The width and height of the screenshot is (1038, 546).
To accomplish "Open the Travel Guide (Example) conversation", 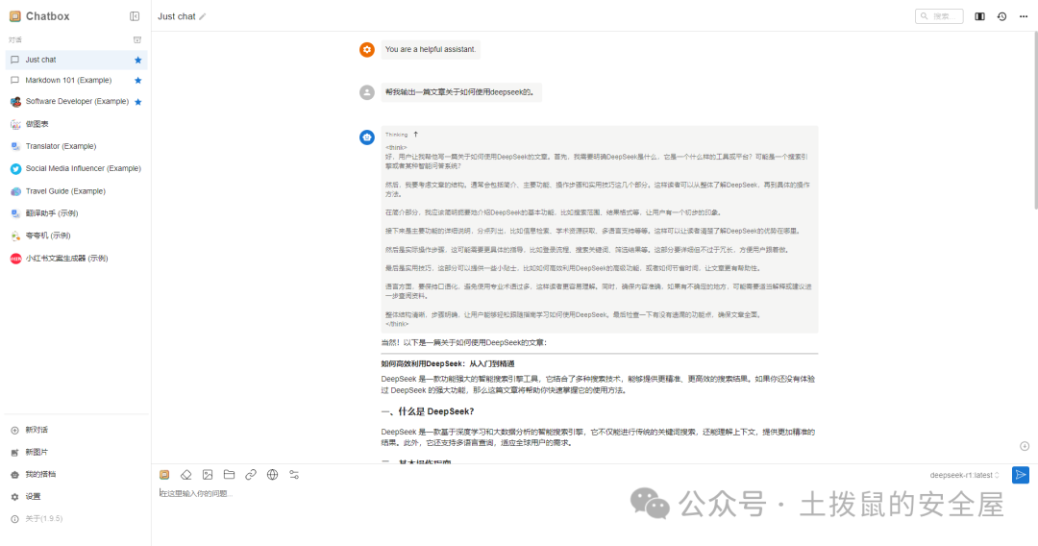I will (x=76, y=191).
